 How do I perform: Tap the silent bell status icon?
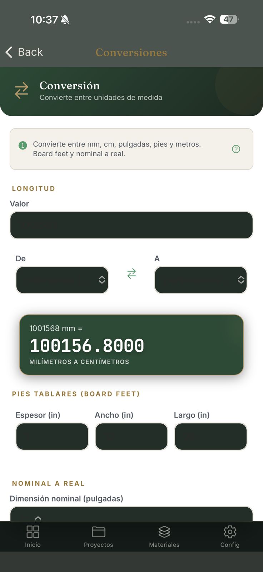coord(65,20)
